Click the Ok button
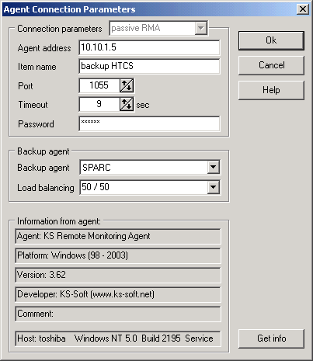This screenshot has height=361, width=313. coord(271,40)
